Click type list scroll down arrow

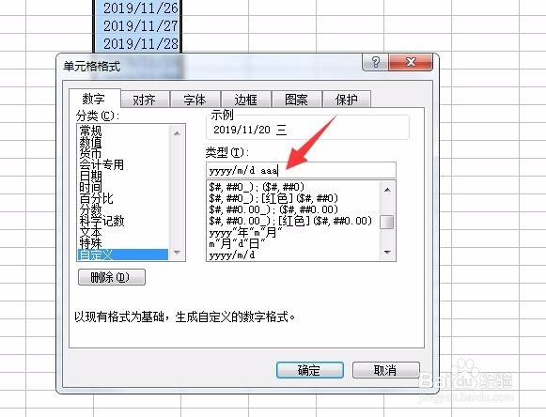pos(387,253)
